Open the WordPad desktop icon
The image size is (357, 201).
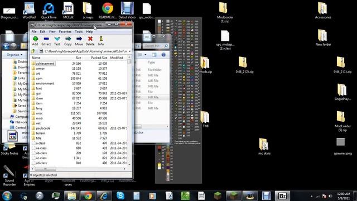point(29,11)
